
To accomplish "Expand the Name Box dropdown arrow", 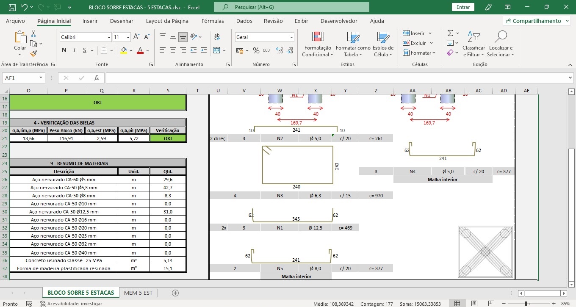I will pyautogui.click(x=41, y=78).
